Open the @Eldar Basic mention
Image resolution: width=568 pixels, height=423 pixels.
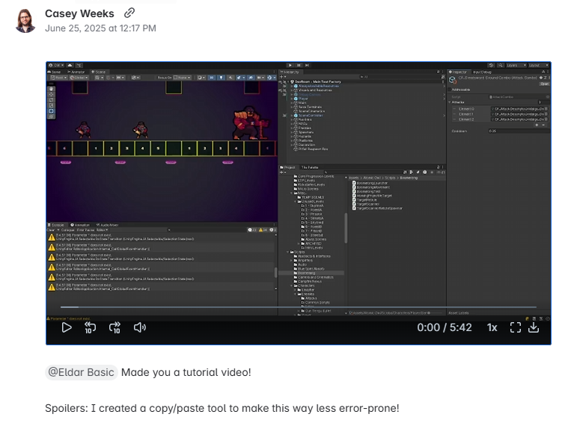[x=82, y=372]
